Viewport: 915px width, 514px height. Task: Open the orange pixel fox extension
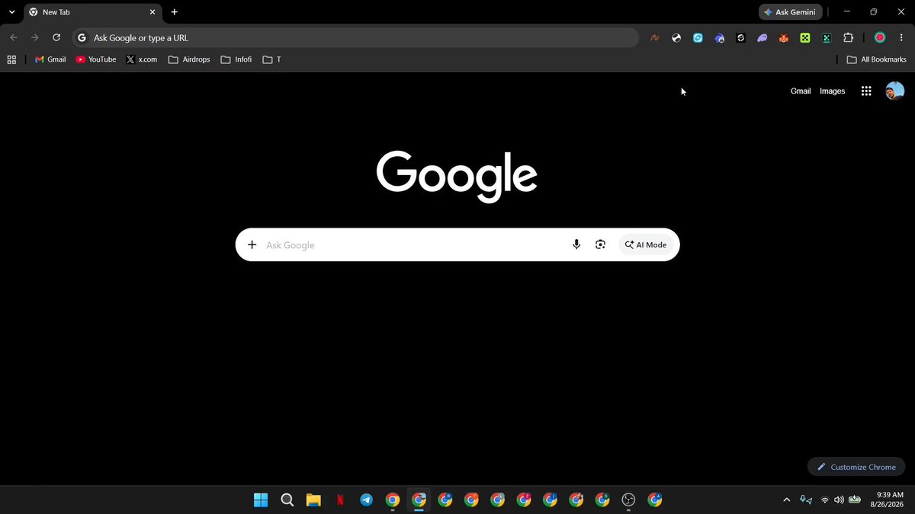783,37
